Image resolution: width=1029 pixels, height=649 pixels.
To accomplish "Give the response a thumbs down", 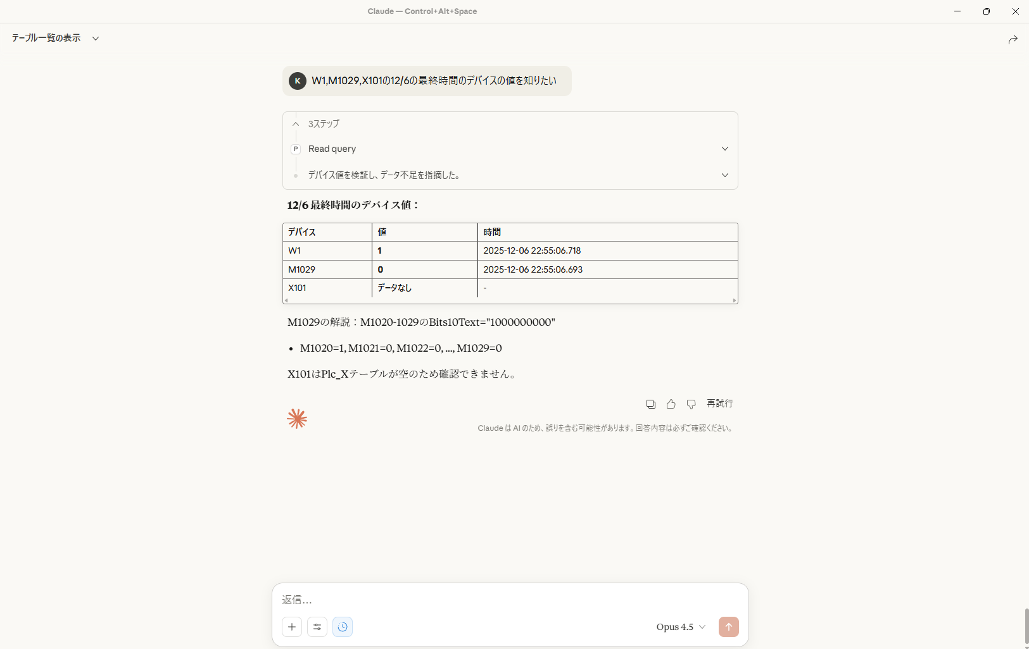I will 691,404.
